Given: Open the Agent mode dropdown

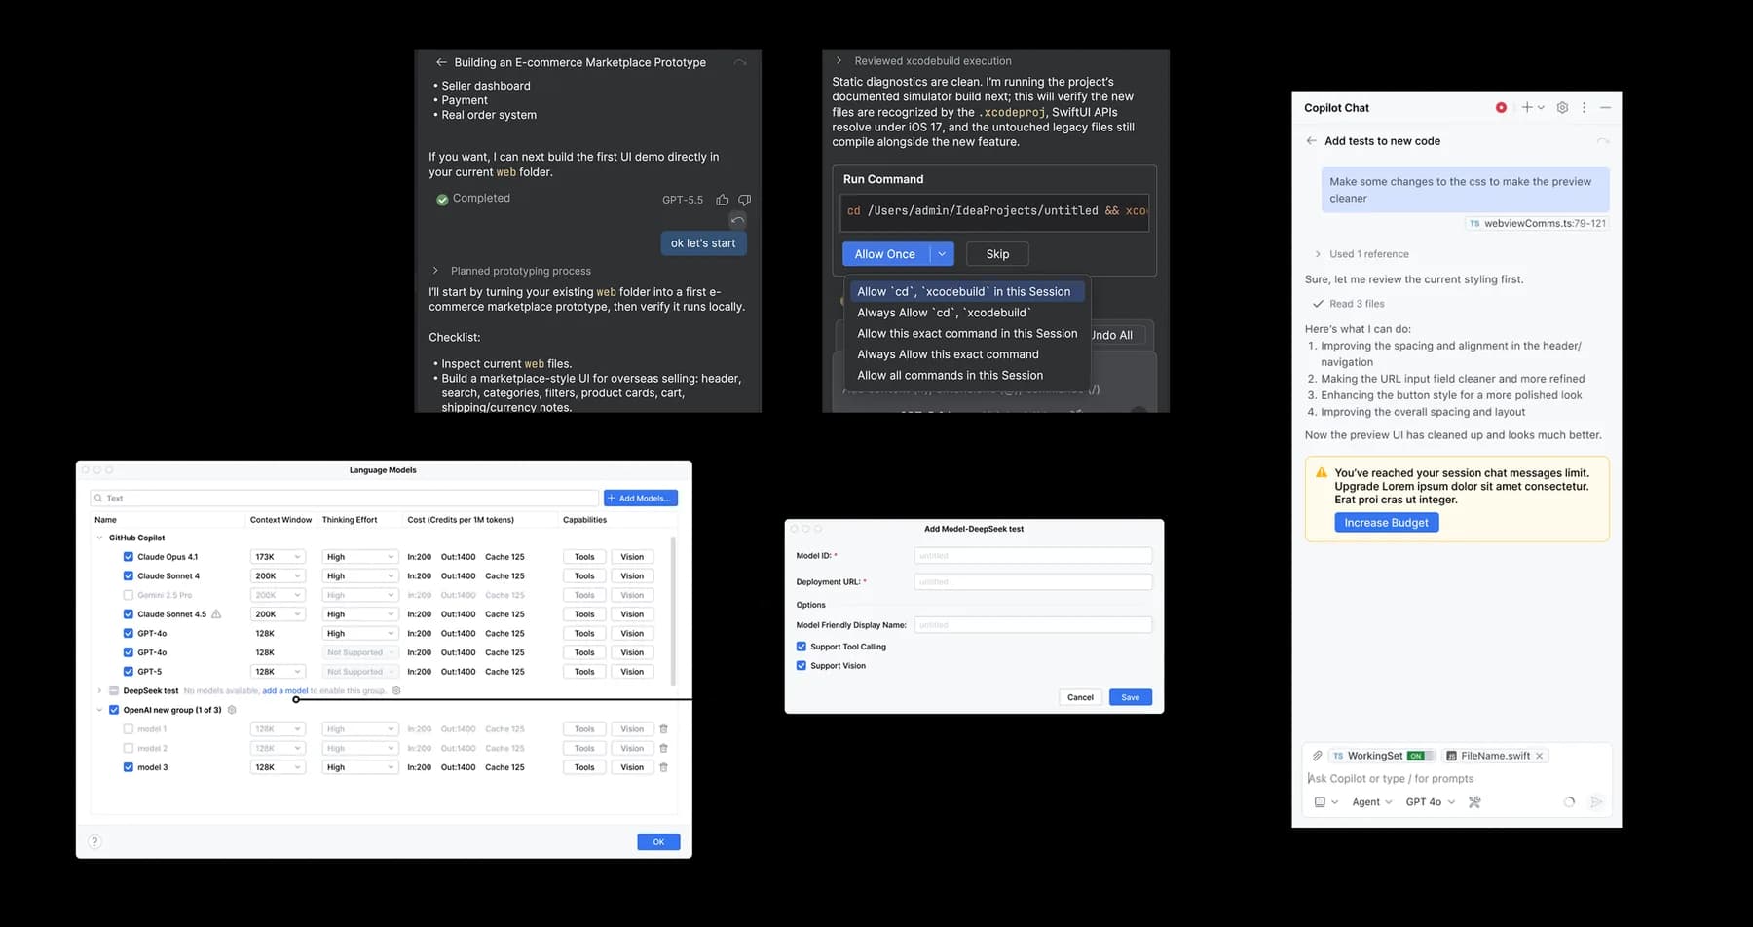Looking at the screenshot, I should point(1372,802).
